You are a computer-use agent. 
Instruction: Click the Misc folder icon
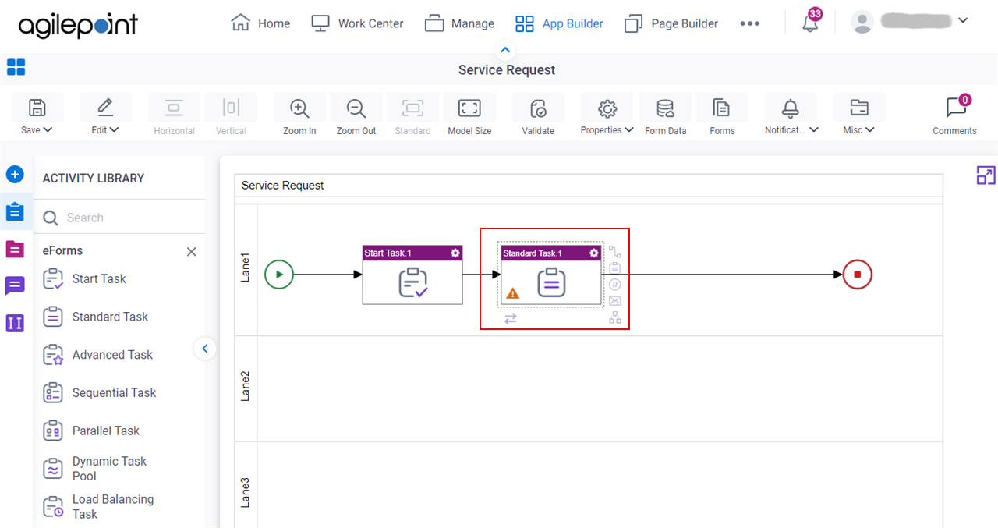point(859,108)
